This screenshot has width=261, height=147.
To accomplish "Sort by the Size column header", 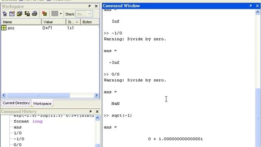I will 73,22.
